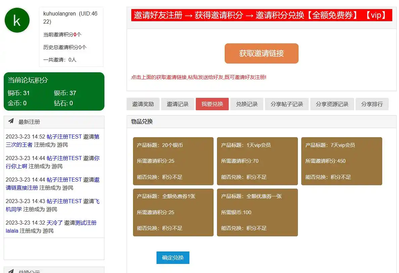399x273 pixels.
Task: Open 帖子注册TEST user link at 14:52
Action: 64,137
